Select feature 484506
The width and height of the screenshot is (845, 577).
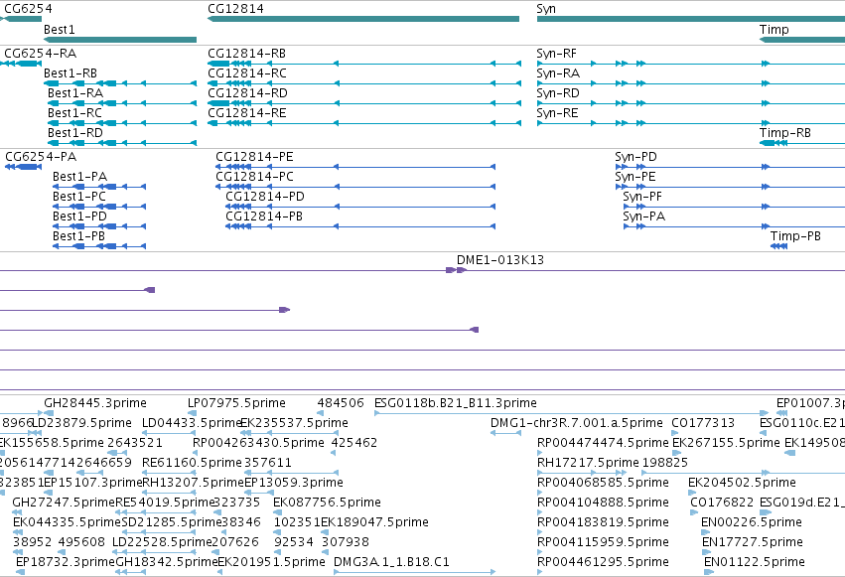tap(341, 403)
